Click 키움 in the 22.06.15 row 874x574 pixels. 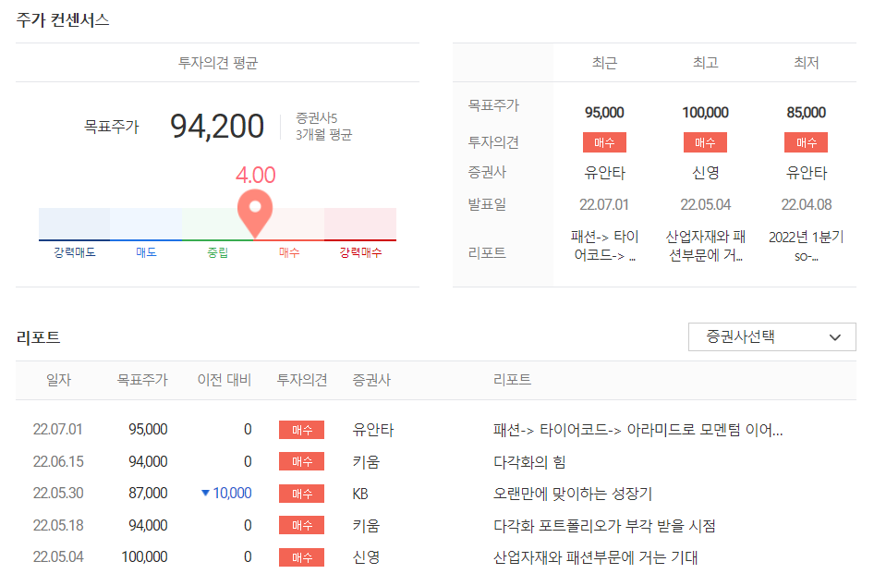pos(366,462)
